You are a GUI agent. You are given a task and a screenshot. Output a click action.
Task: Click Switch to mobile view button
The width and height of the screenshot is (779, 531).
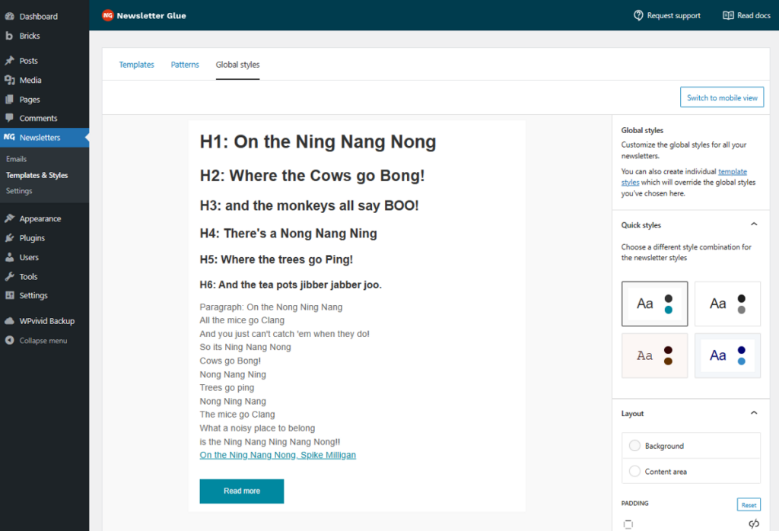point(722,97)
